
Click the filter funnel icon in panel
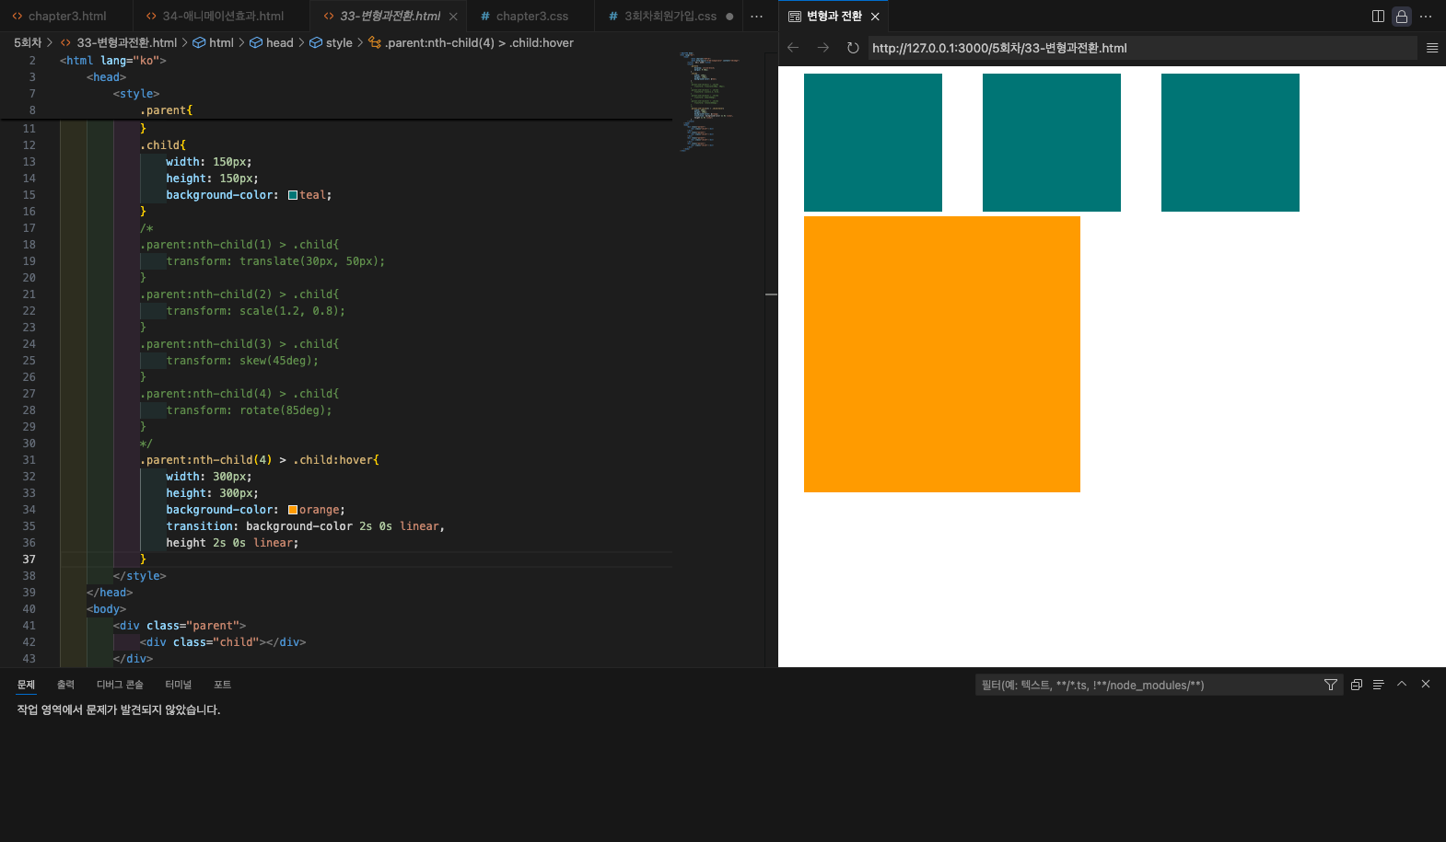(x=1331, y=685)
